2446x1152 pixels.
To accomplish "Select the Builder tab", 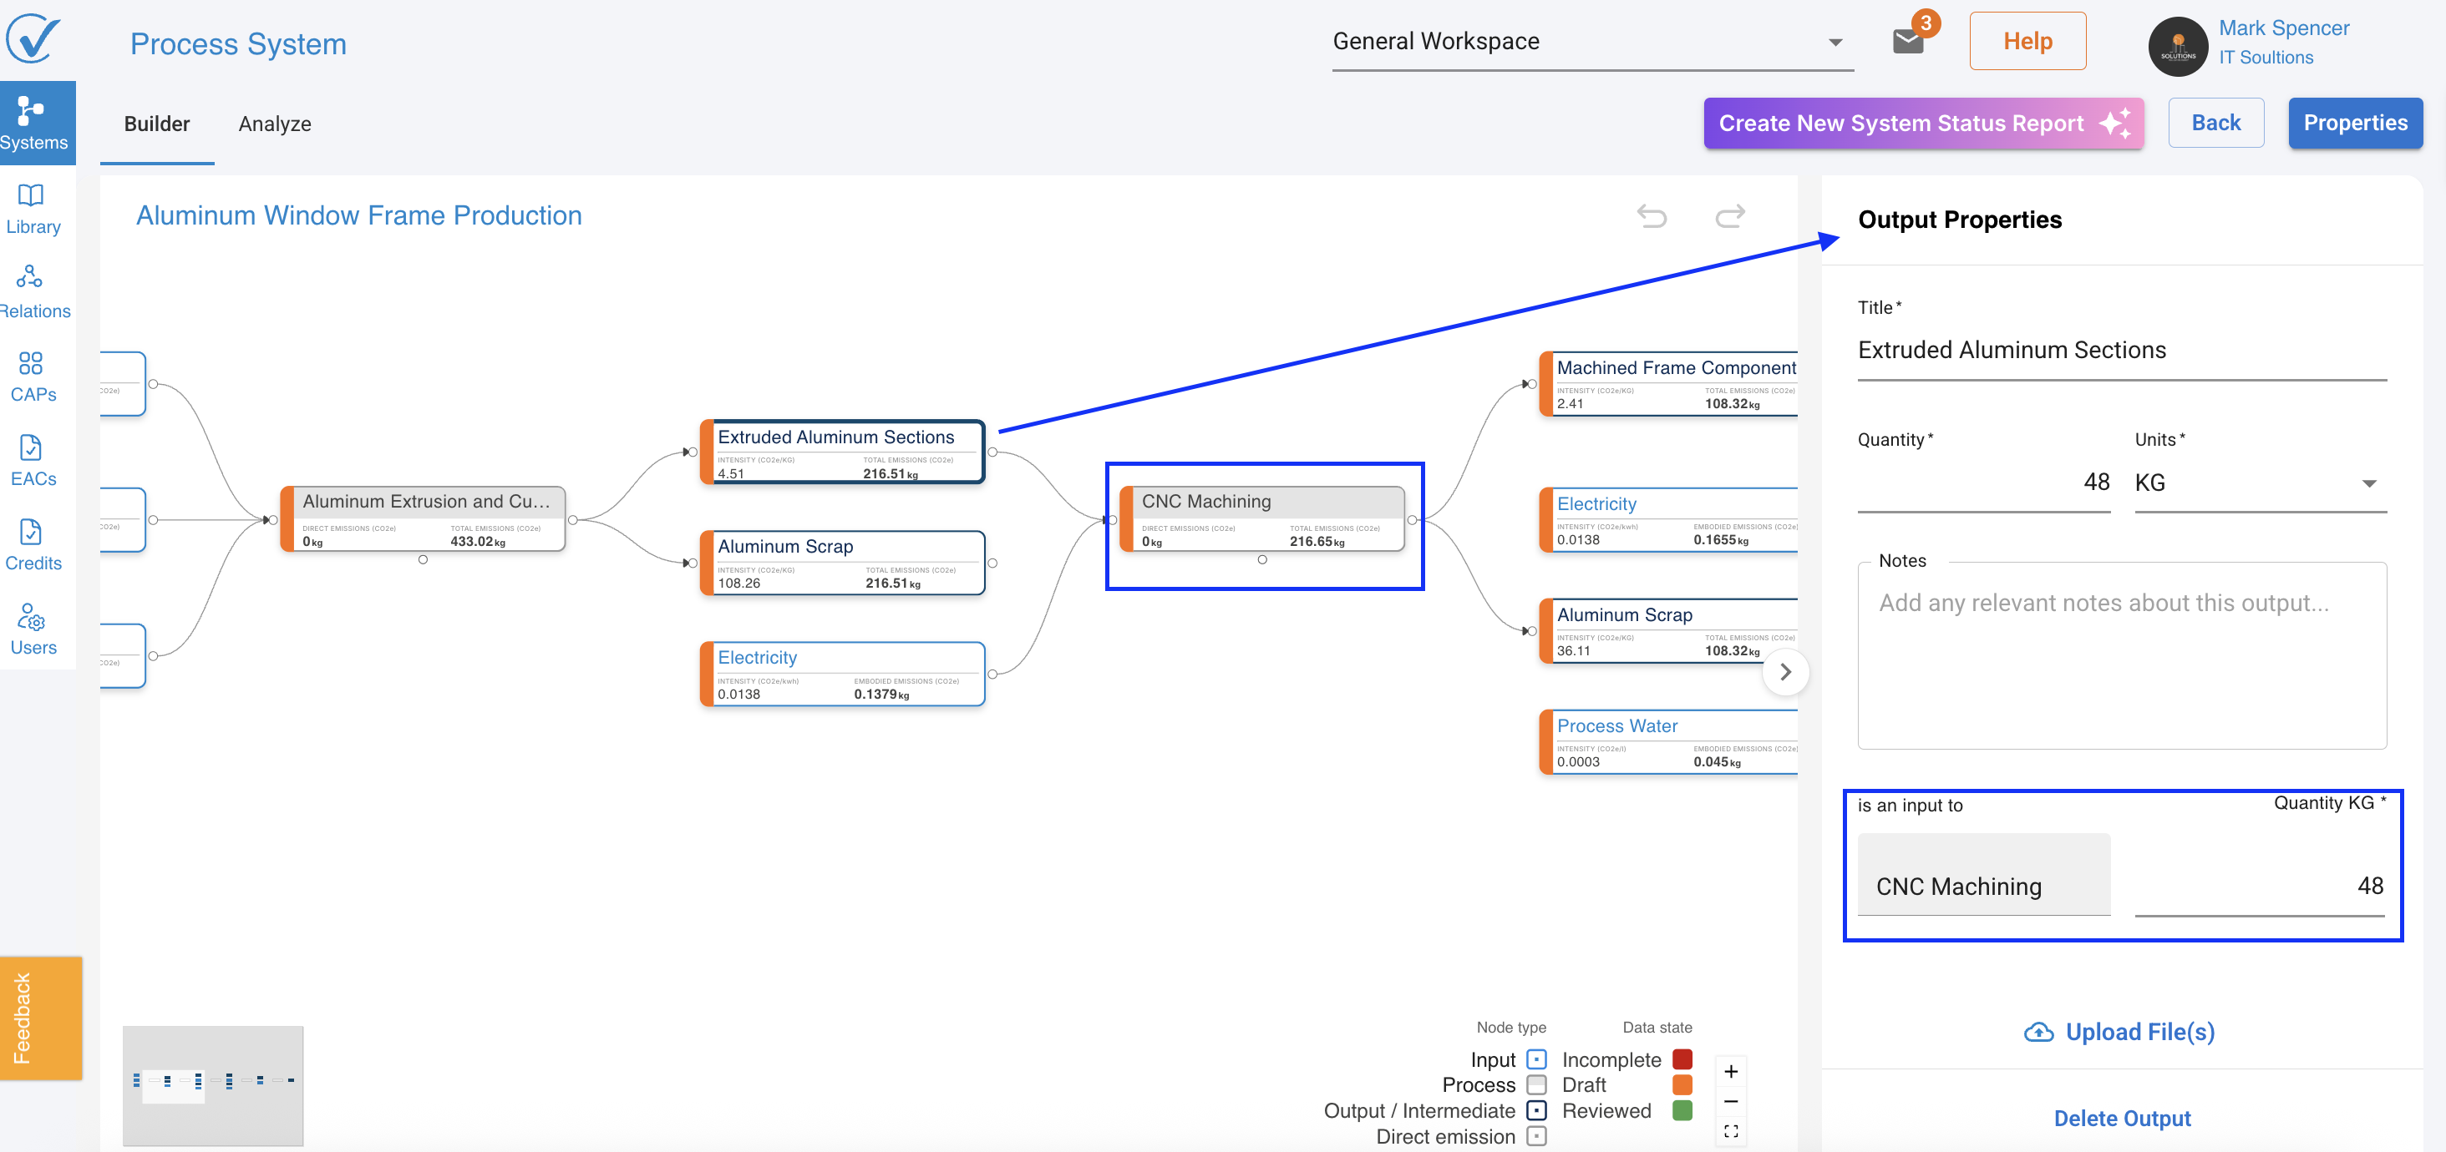I will pyautogui.click(x=157, y=124).
